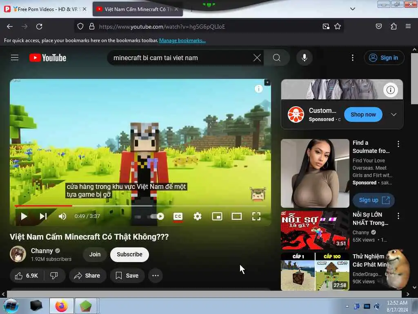Open YouTube settings three-dot menu
The width and height of the screenshot is (418, 314).
[x=352, y=58]
